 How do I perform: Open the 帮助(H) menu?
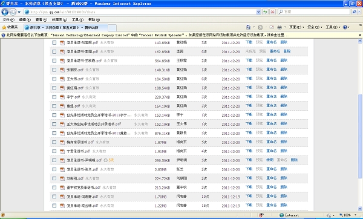point(94,20)
